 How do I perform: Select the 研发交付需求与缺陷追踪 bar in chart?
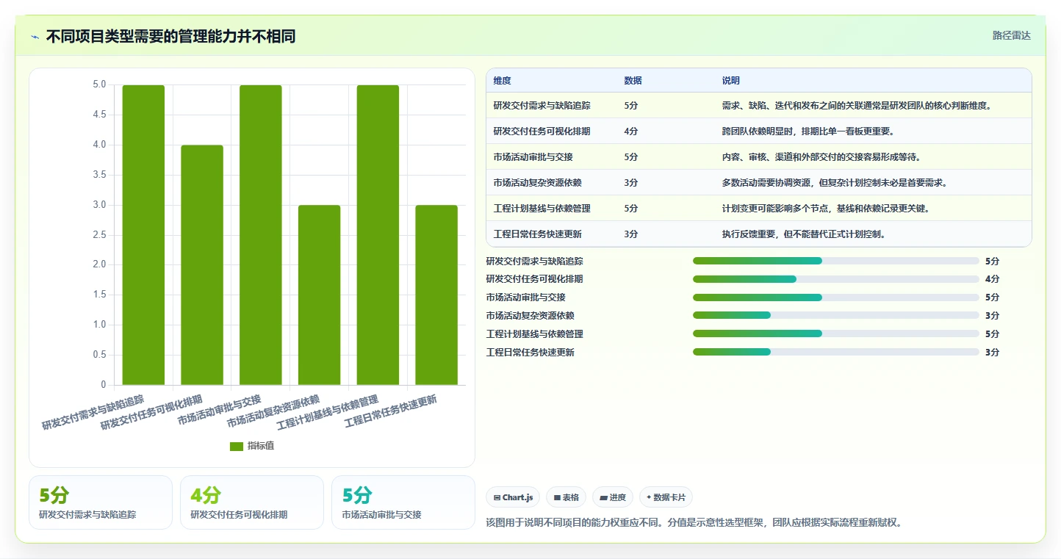click(143, 235)
